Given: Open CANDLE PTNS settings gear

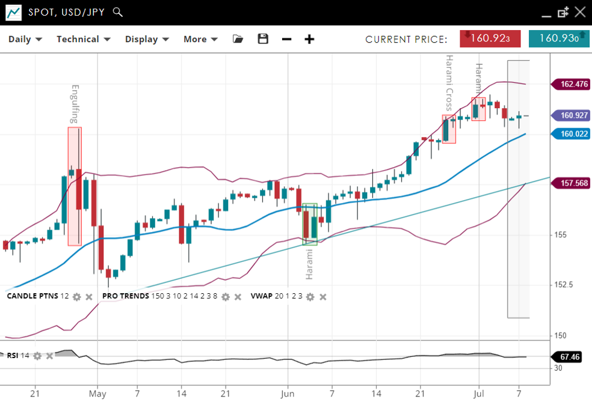Looking at the screenshot, I should 76,296.
